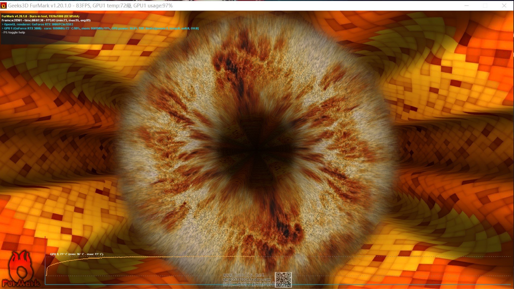Click the right end of the temperature curve
The height and width of the screenshot is (289, 514).
click(254, 257)
